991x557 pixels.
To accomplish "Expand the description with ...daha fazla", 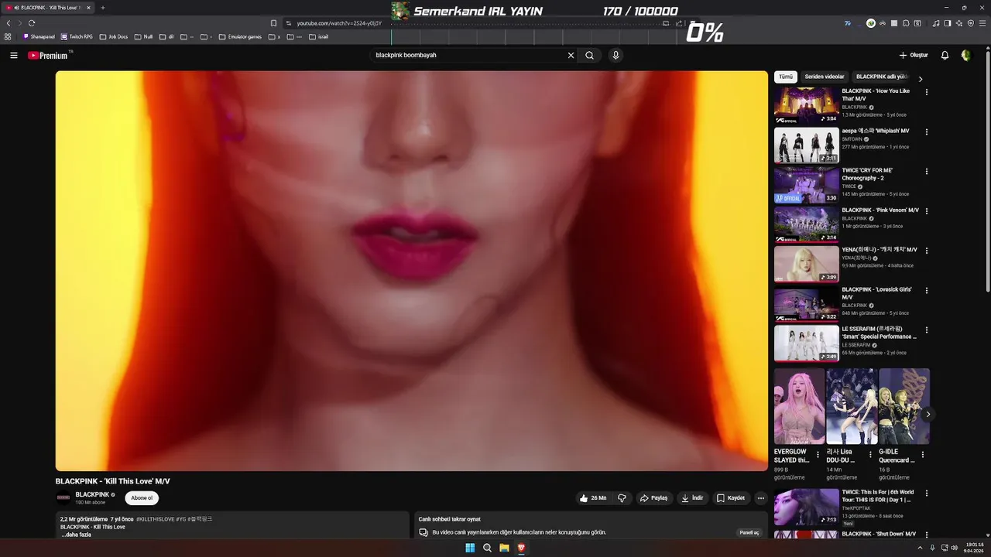I will 76,535.
